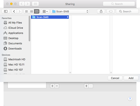Select Mac HD 107 device
The height and width of the screenshot is (106, 140).
point(13,70)
